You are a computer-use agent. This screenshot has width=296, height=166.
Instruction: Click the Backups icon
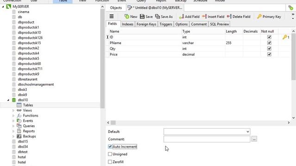tap(19, 136)
